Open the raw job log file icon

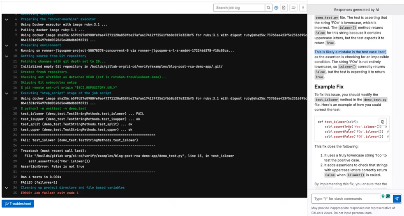(x=284, y=8)
